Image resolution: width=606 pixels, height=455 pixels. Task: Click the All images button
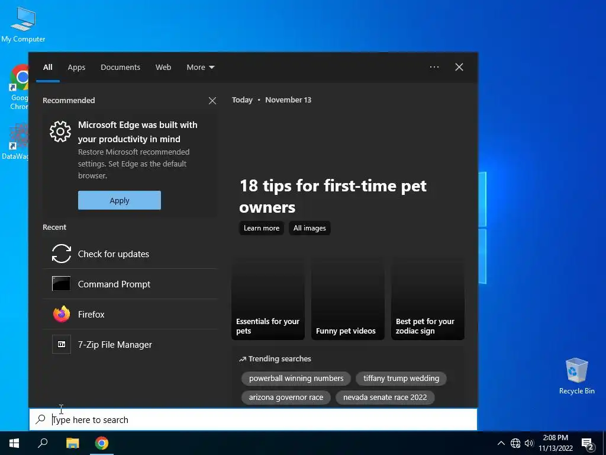310,228
